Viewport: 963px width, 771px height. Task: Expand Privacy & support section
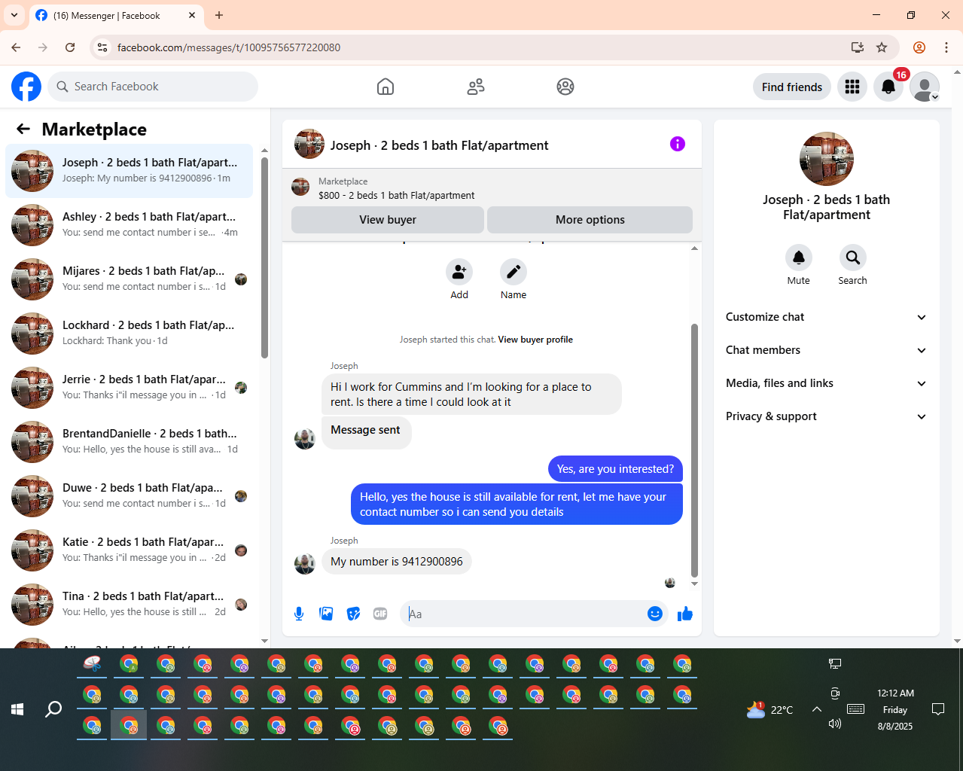pyautogui.click(x=826, y=416)
